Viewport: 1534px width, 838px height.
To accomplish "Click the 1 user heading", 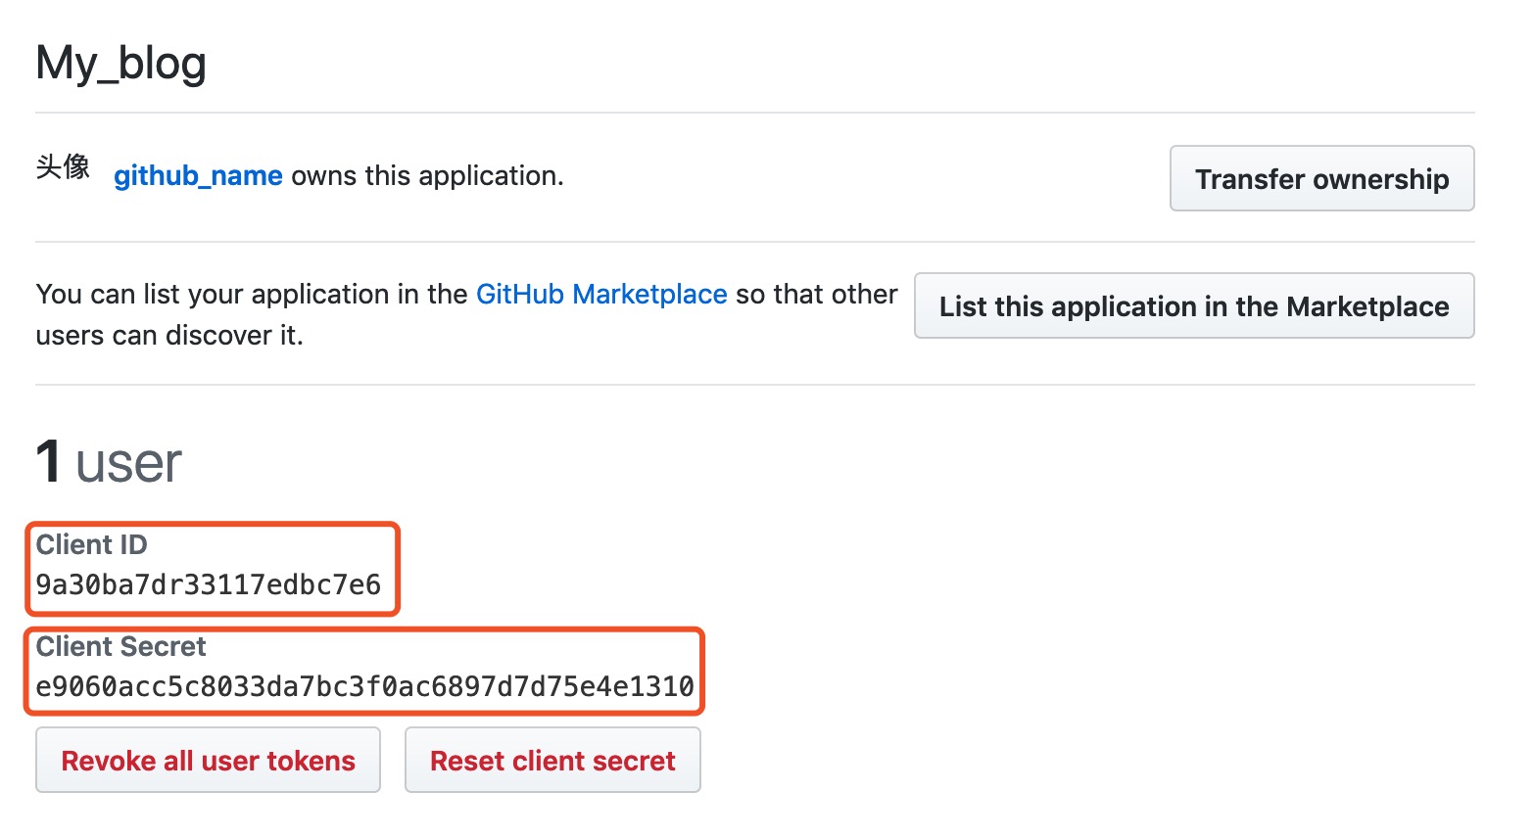I will point(109,462).
